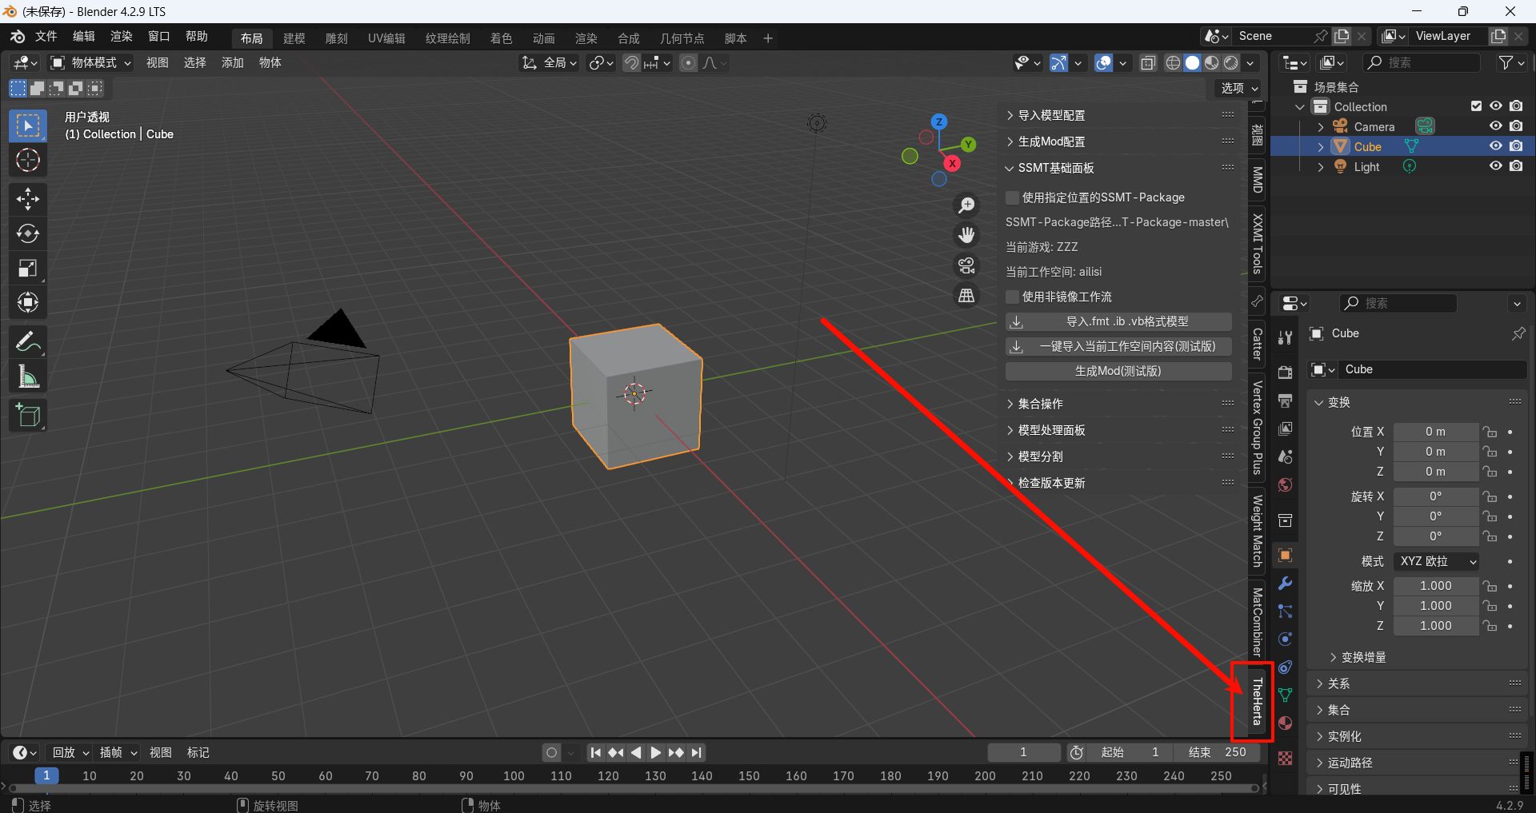1536x813 pixels.
Task: Select the Annotate tool
Action: 28,342
